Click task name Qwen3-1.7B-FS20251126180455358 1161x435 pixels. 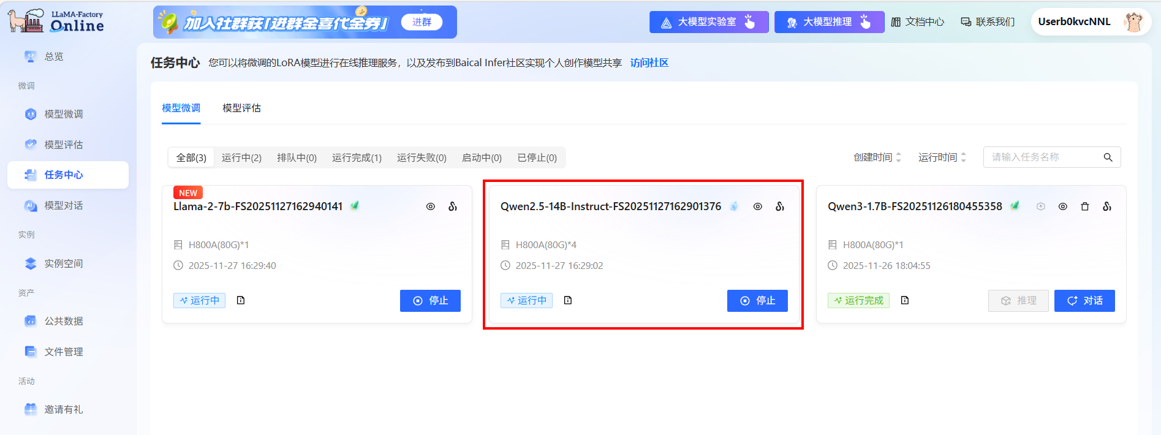[915, 206]
